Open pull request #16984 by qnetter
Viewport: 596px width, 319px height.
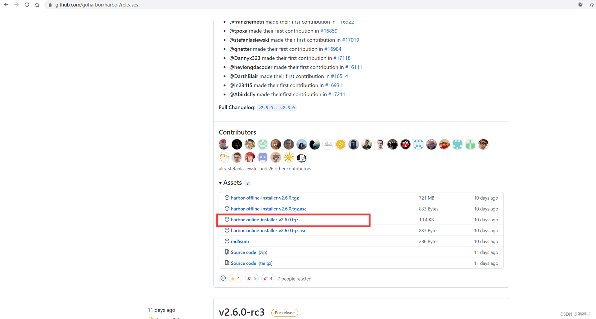coord(333,49)
